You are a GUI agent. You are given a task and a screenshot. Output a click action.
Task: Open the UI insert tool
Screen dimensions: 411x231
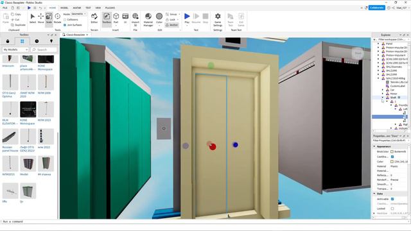[125, 19]
